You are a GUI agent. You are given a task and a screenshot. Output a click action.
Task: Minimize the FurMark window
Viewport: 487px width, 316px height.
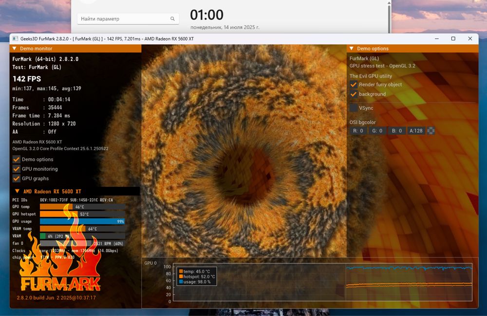pos(437,39)
